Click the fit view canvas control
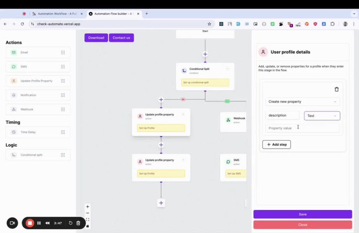Screen dimensions: 359x233 tap(88, 219)
